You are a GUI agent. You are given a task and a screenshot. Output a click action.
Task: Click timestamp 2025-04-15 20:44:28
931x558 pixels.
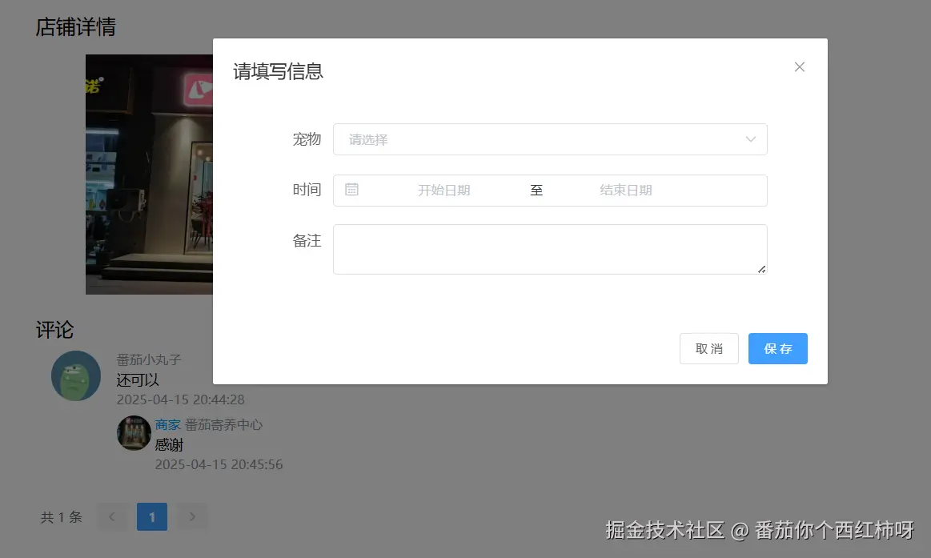[x=180, y=399]
